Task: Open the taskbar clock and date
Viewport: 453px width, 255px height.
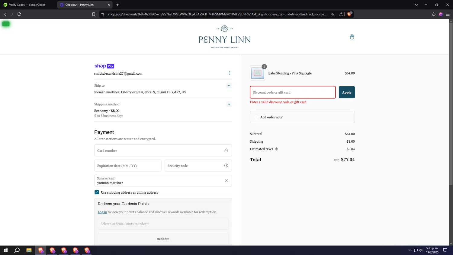Action: click(x=432, y=250)
